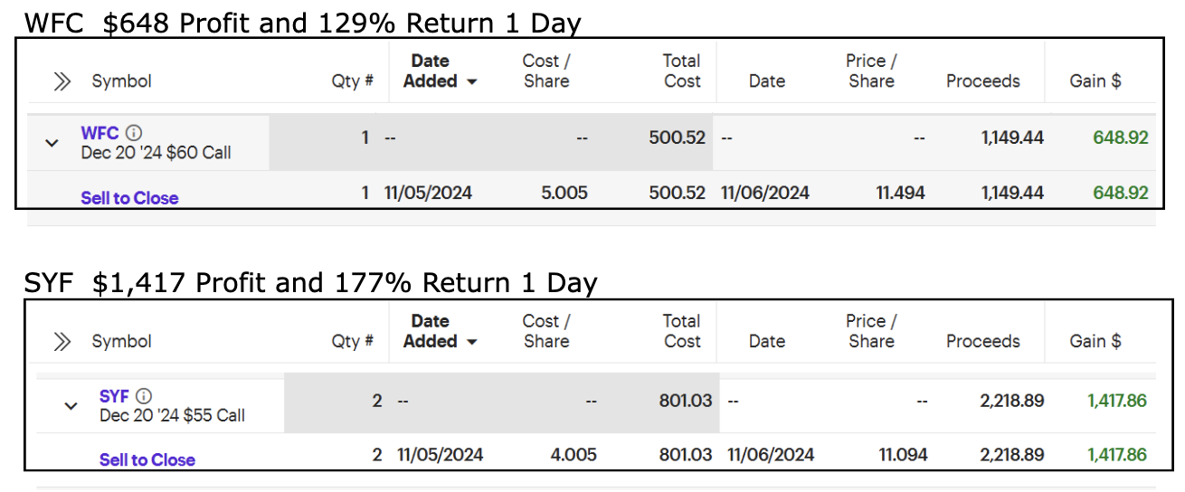1185x492 pixels.
Task: Click the info icon next to SYF
Action: 144,396
